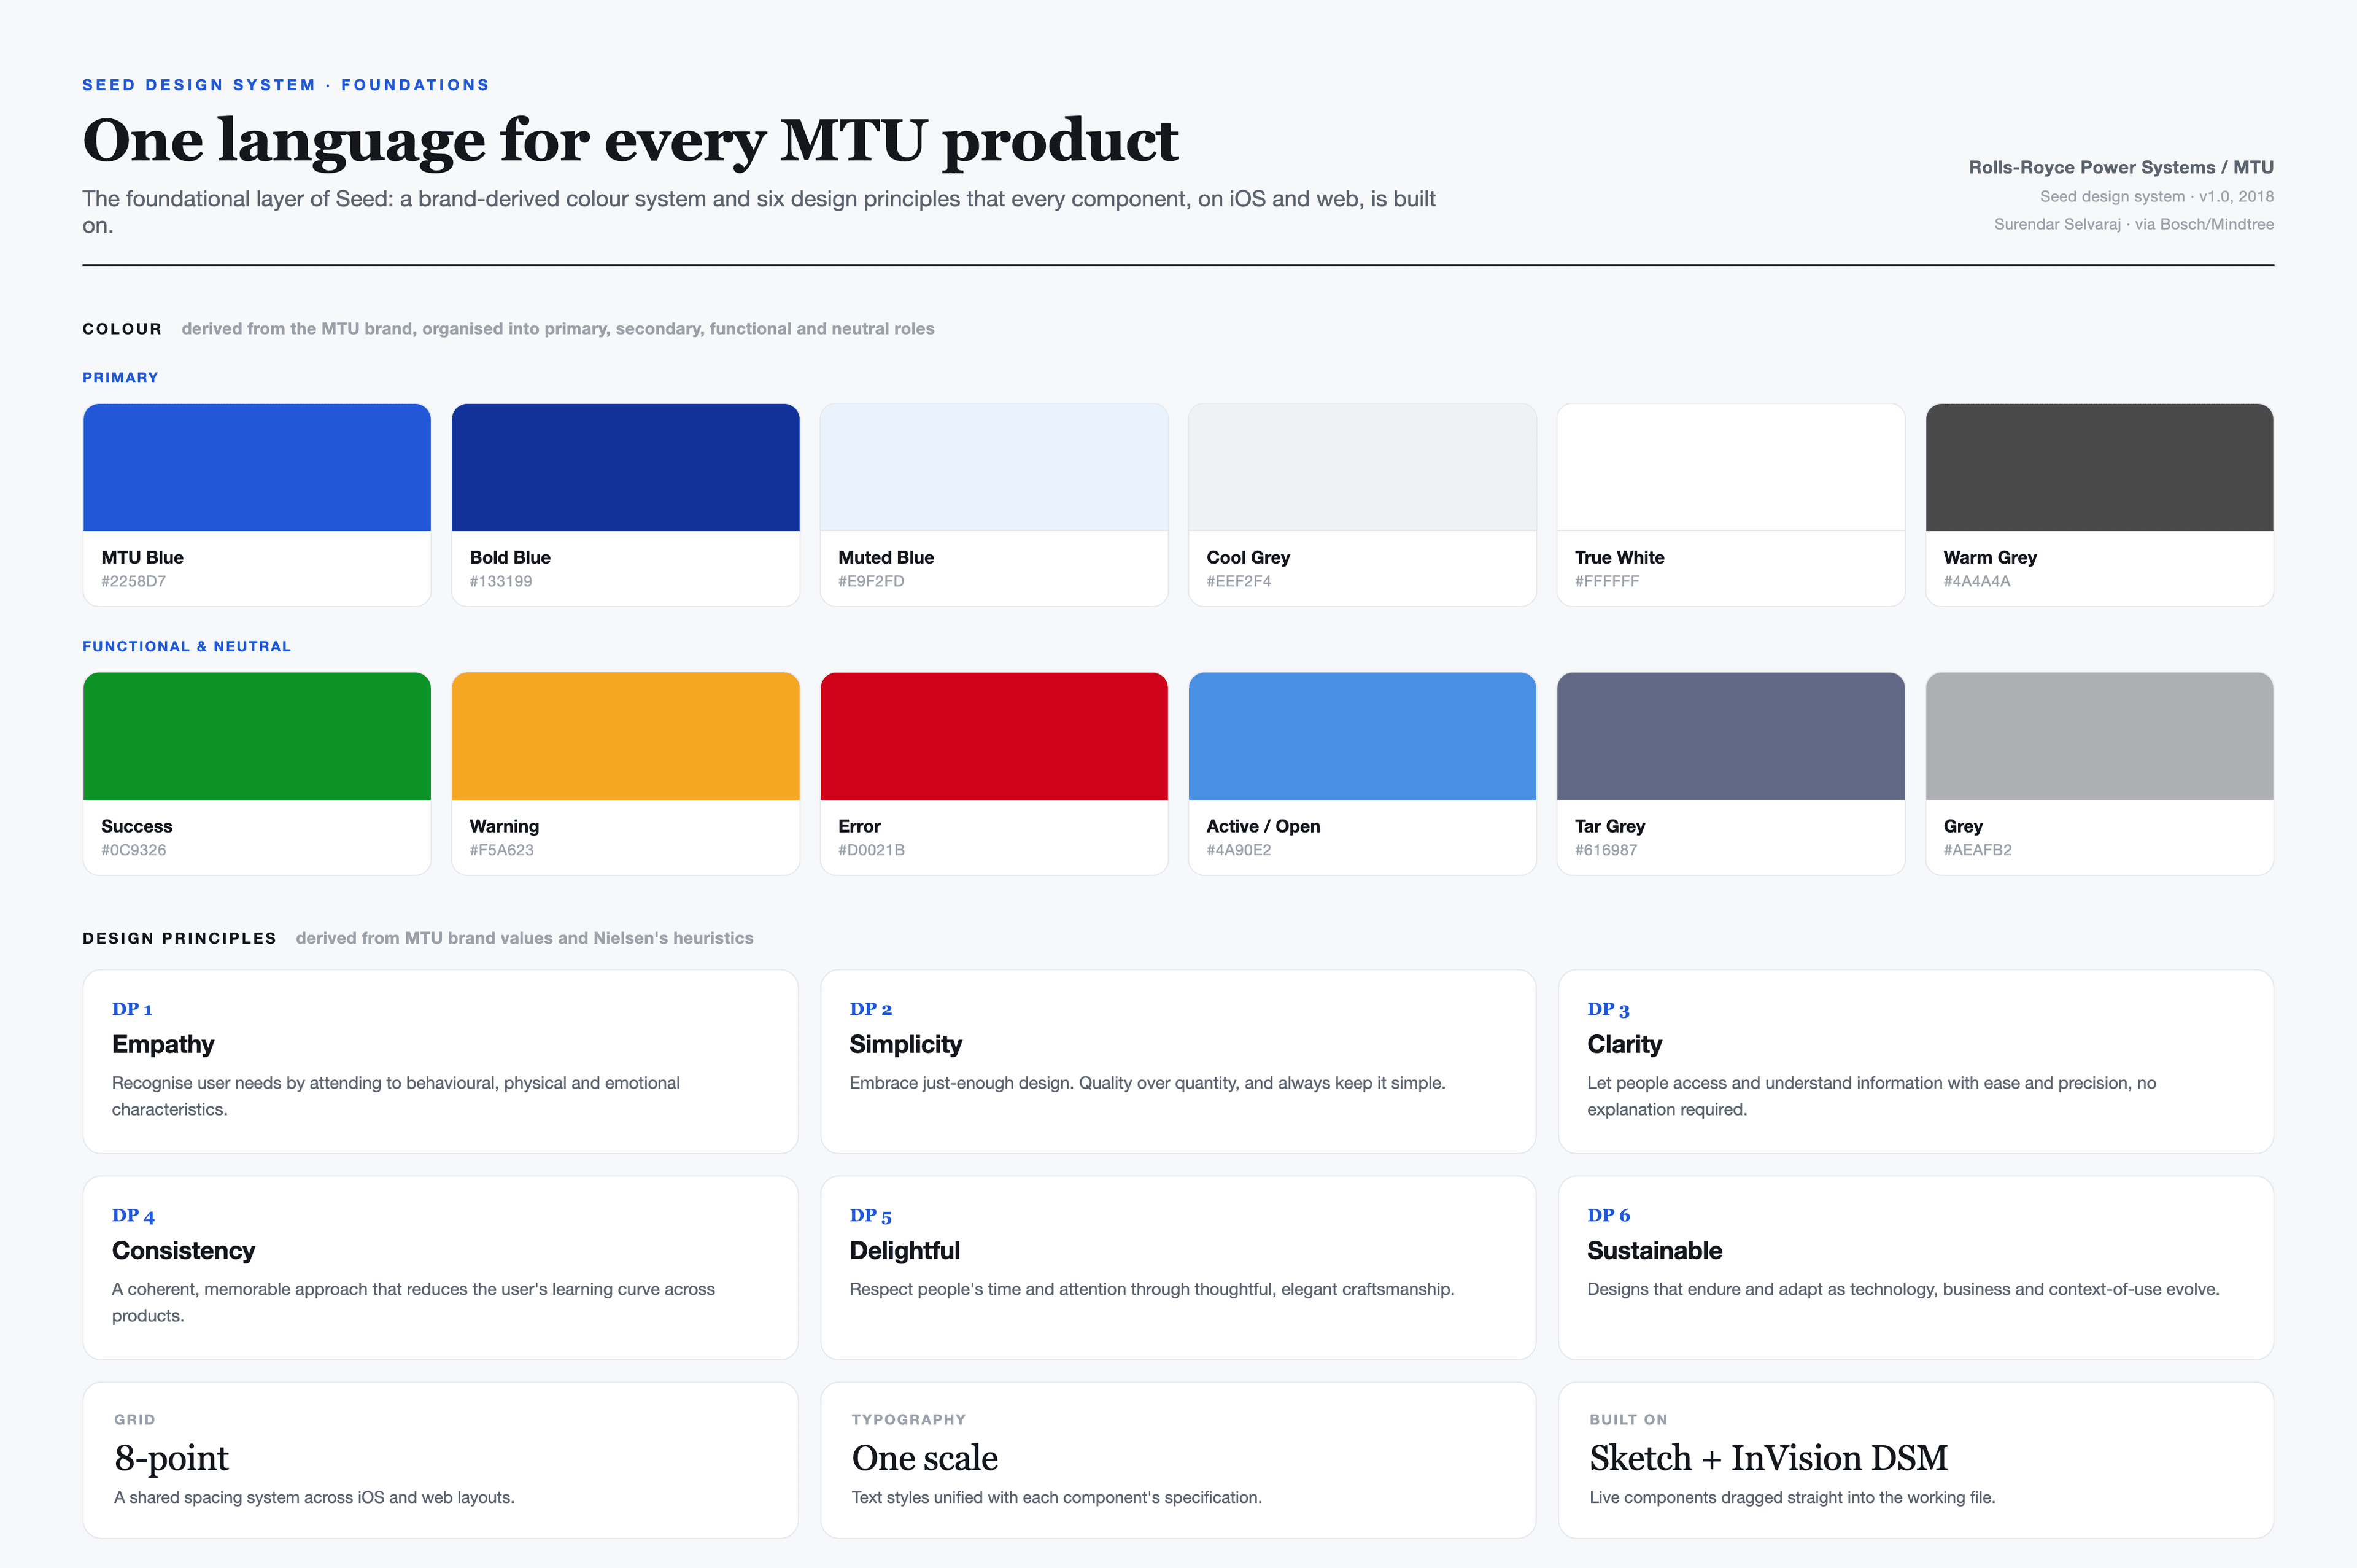Click the hex code #EEF2F4
The height and width of the screenshot is (1568, 2357).
tap(1239, 581)
